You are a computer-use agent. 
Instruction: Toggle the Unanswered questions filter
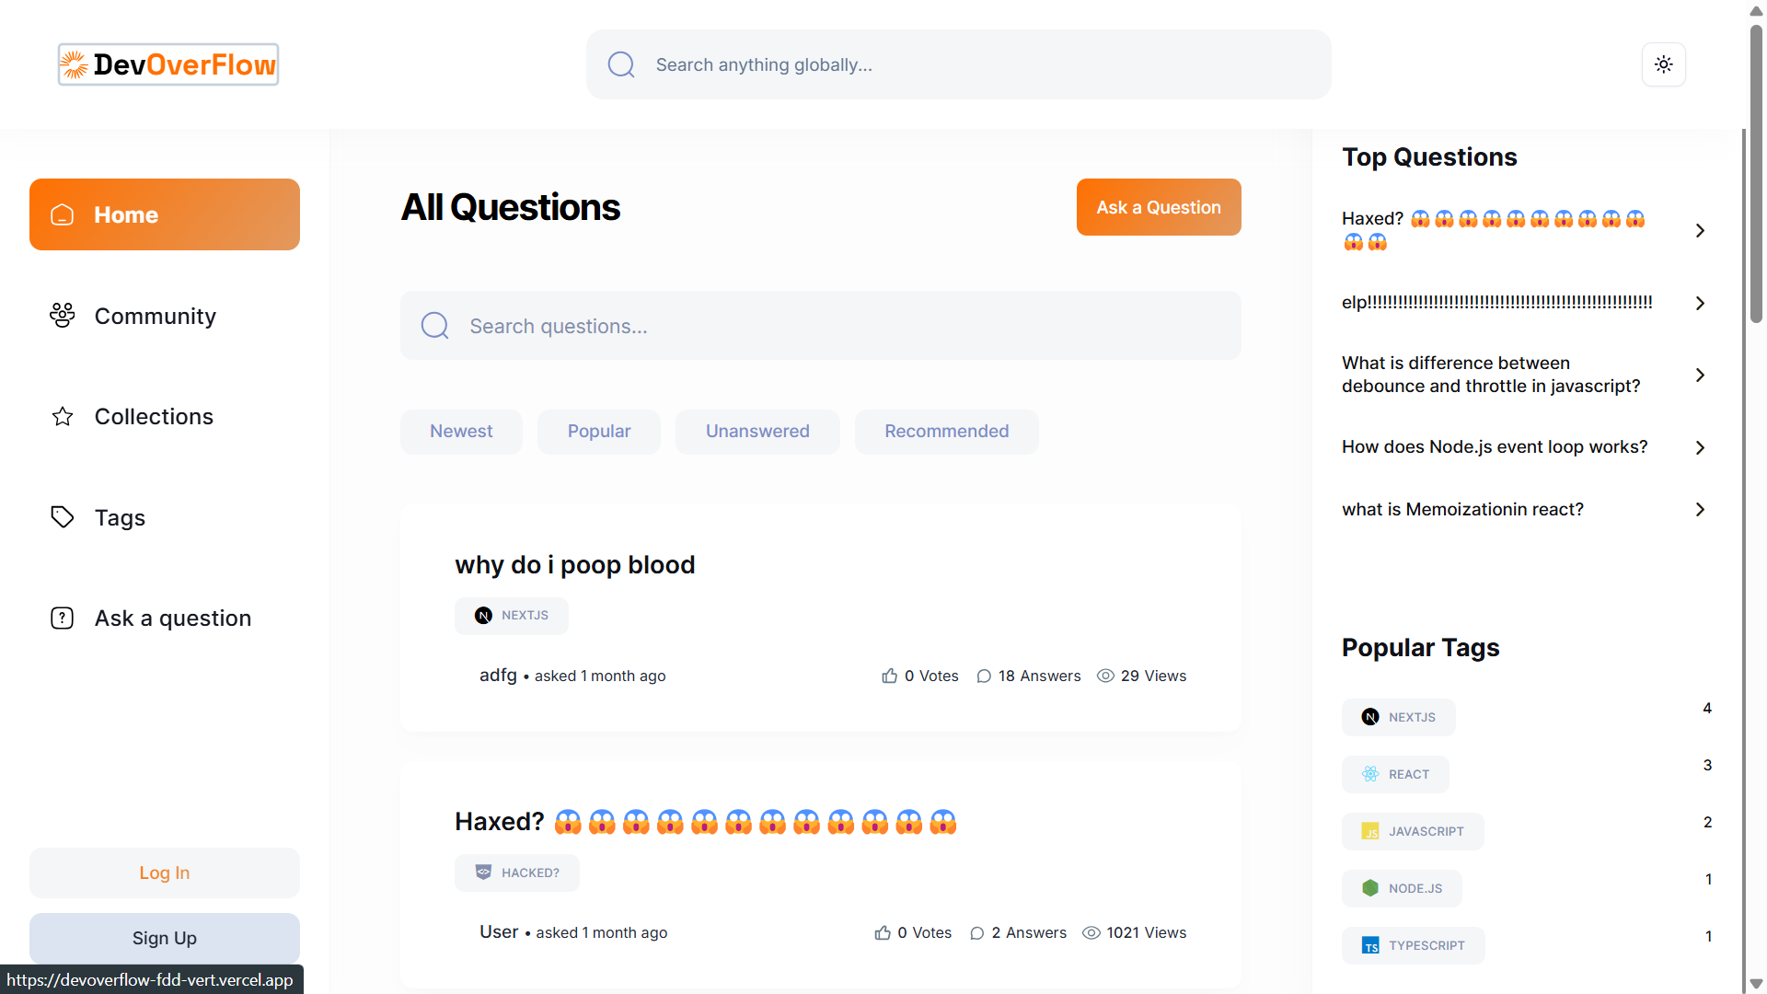[x=757, y=431]
